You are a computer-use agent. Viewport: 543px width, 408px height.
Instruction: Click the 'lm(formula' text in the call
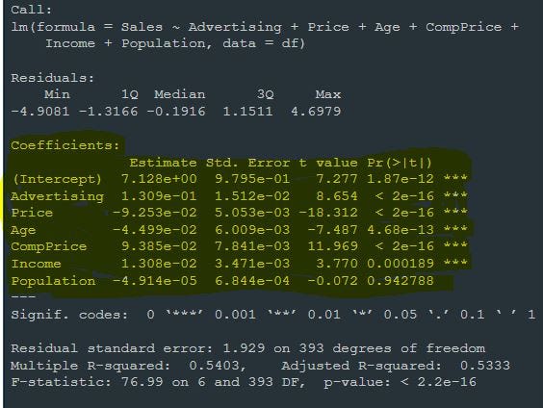pyautogui.click(x=53, y=27)
